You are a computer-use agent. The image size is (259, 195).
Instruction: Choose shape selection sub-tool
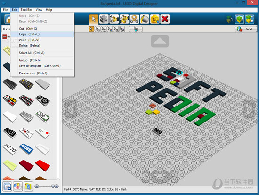[x=116, y=29]
